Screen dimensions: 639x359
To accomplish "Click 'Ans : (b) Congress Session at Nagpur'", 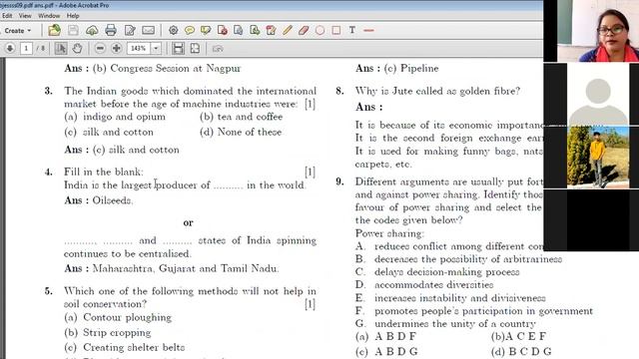I will click(x=153, y=68).
